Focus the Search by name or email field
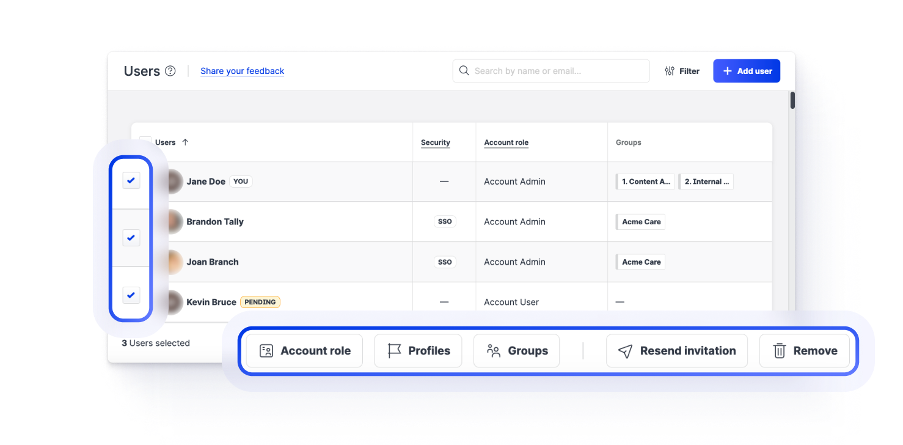Viewport: 903px width, 445px height. [x=556, y=71]
